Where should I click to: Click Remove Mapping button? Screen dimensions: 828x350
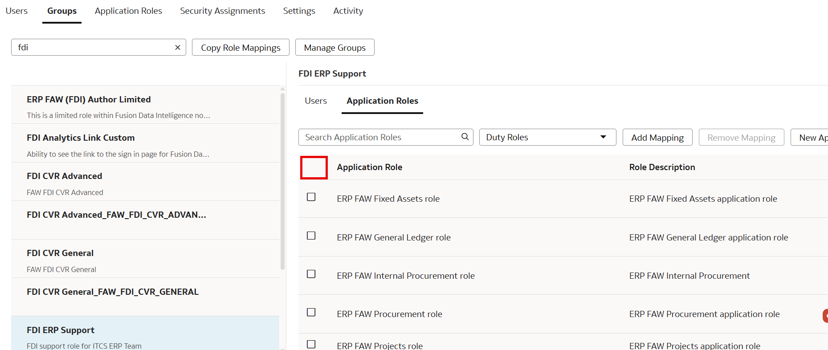coord(741,137)
